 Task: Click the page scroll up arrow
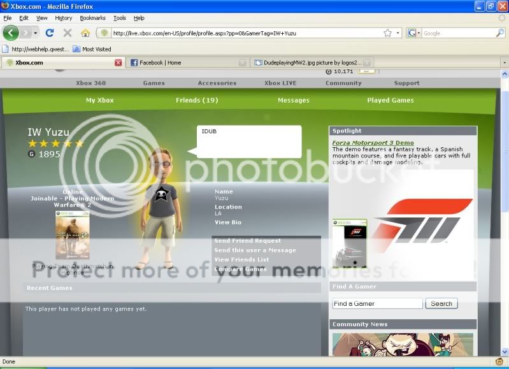point(505,74)
